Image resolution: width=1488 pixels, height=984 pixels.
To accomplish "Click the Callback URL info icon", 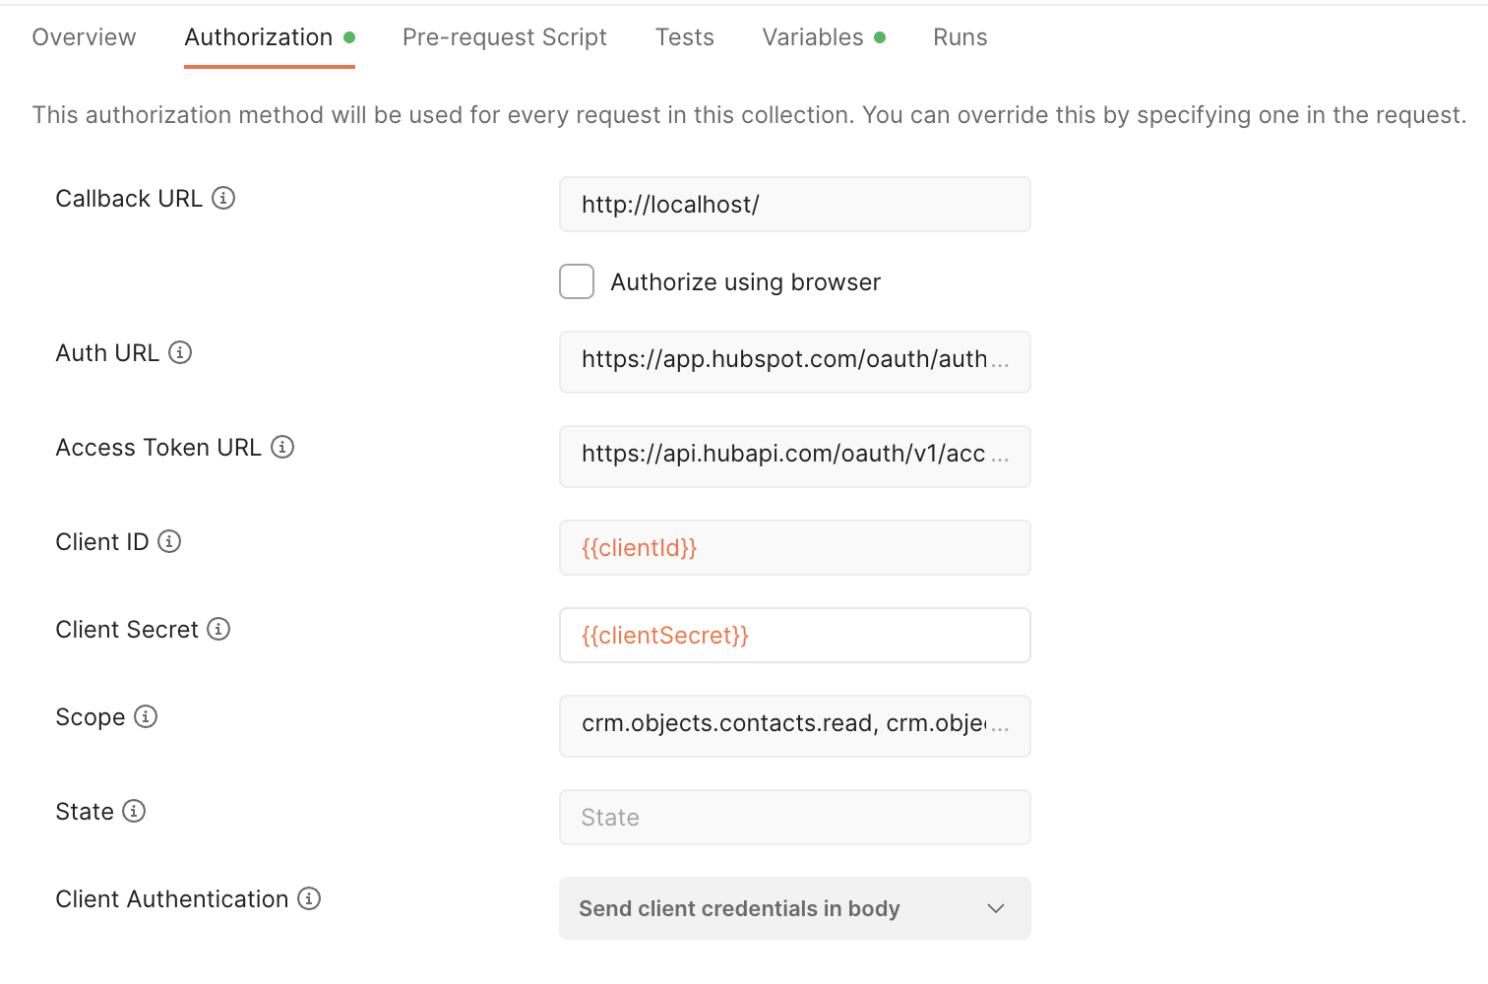I will 223,198.
